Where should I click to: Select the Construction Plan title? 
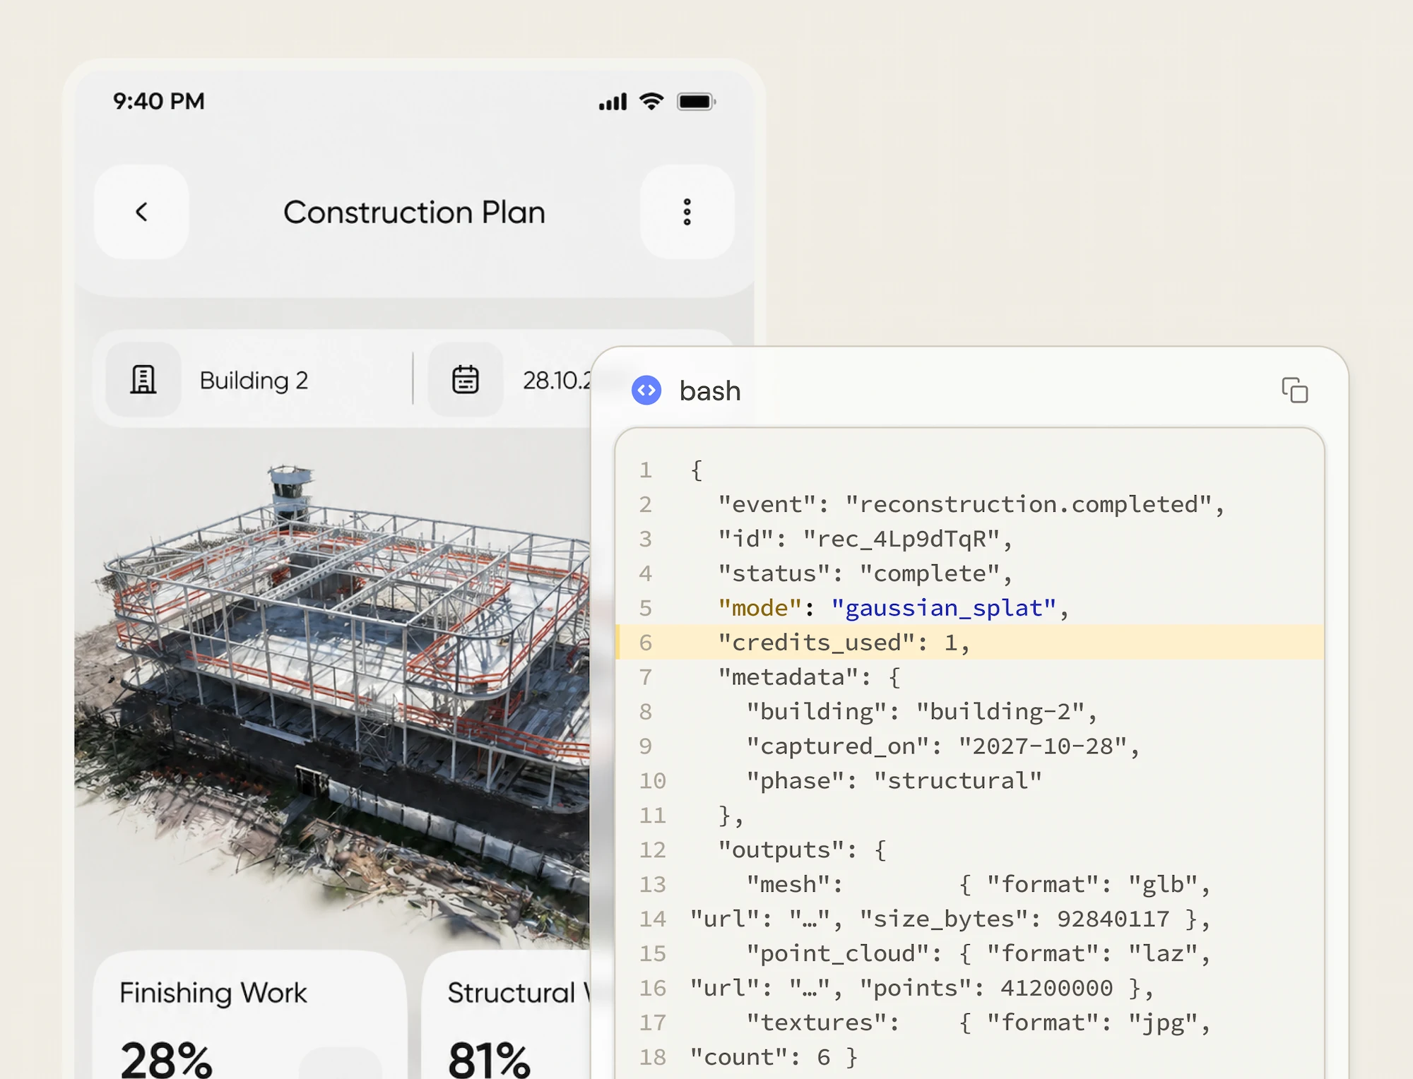coord(414,213)
